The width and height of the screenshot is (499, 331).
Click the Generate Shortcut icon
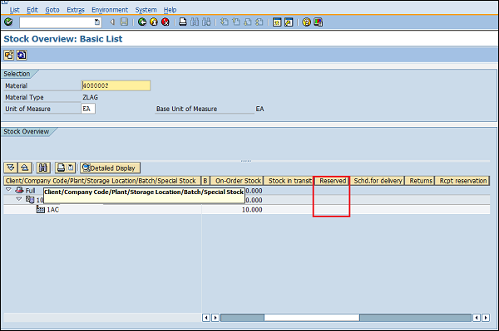coord(289,22)
